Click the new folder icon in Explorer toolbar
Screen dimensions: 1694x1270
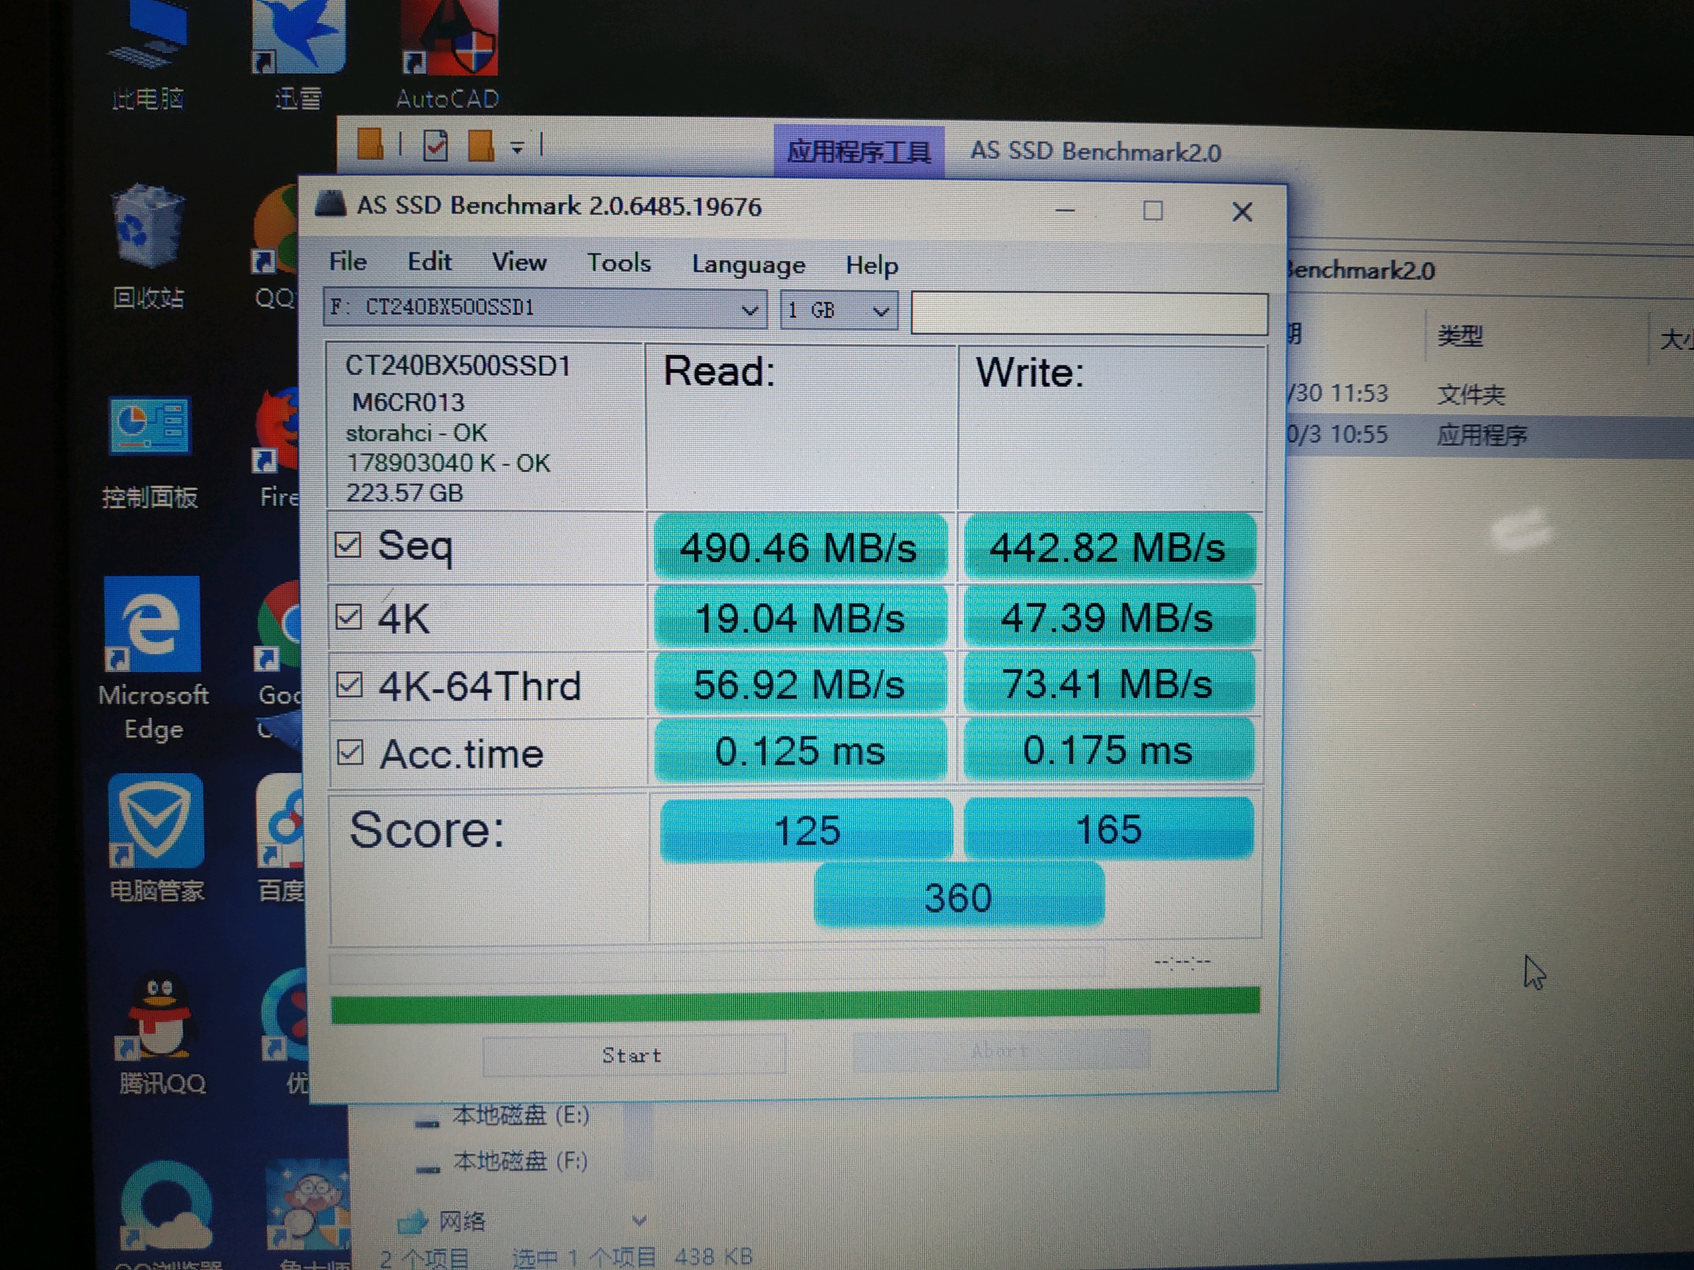click(481, 145)
